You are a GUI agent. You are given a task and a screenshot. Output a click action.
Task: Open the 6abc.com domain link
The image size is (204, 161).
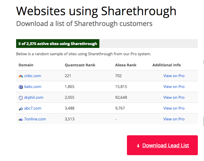[x=33, y=86]
